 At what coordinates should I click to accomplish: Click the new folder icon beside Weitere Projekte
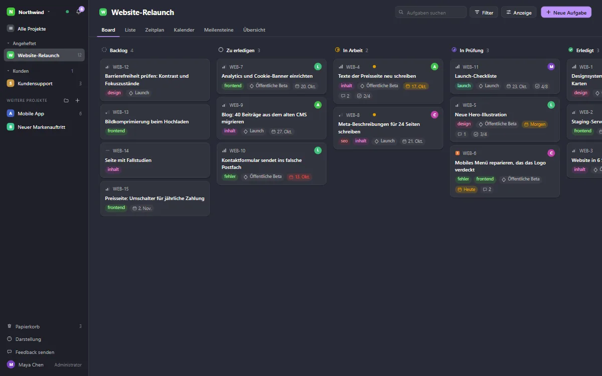(x=66, y=100)
